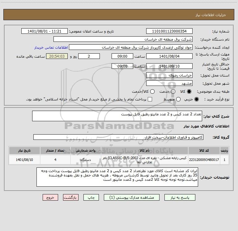This screenshot has width=238, height=231.
Task: Open the اطلاعات تماس خریدار link
Action: tap(51, 47)
